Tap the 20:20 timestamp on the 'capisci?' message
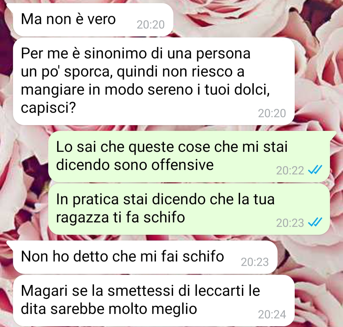Screen dimensions: 343x327 pos(272,113)
